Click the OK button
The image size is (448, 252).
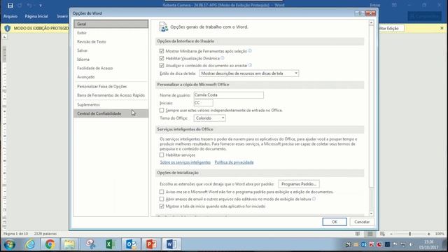[335, 222]
